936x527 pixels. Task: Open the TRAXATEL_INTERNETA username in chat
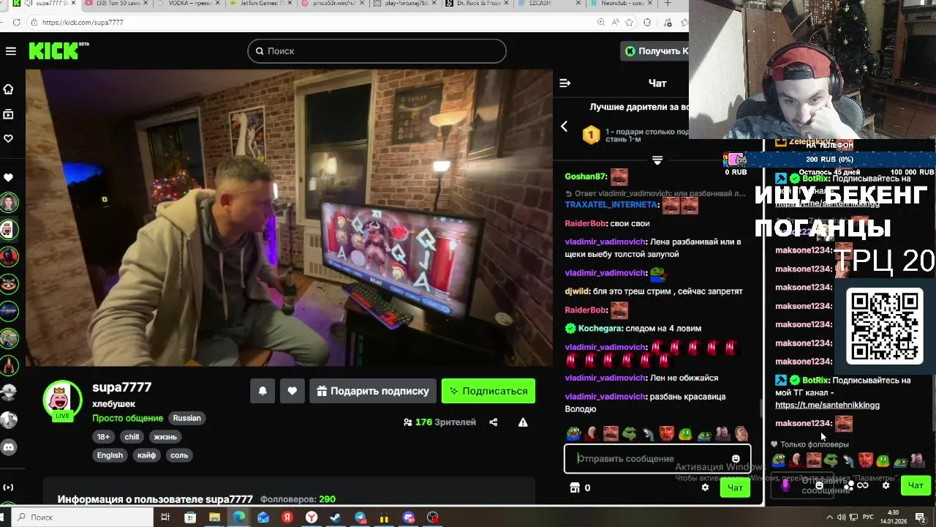pos(611,205)
